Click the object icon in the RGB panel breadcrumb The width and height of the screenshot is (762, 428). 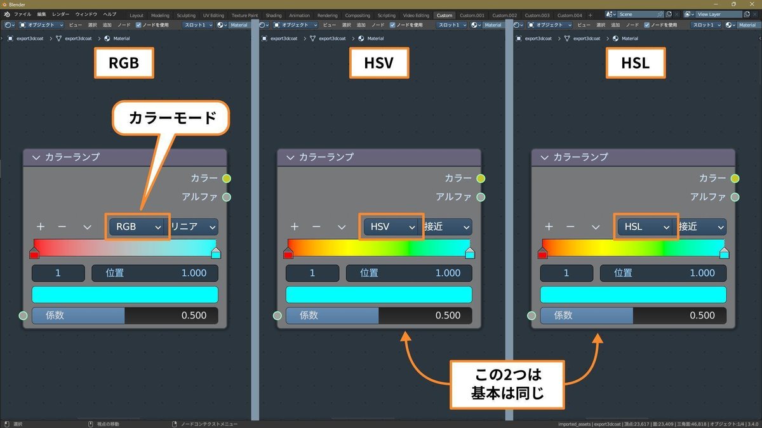11,38
